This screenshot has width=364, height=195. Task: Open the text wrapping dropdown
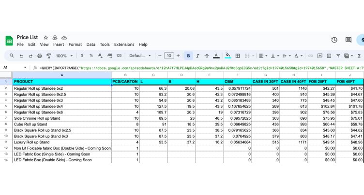coord(287,56)
